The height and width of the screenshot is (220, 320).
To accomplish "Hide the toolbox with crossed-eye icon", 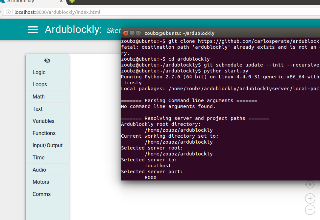I will (47, 61).
